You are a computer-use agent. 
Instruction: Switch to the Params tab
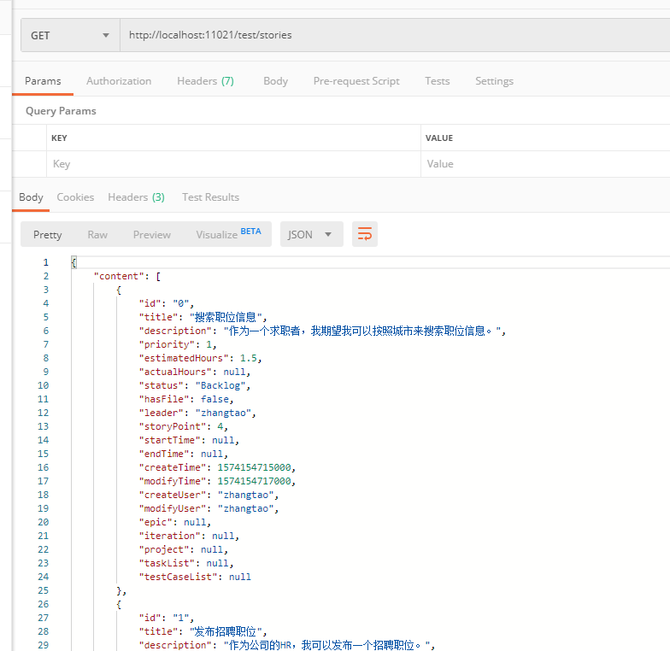tap(43, 81)
